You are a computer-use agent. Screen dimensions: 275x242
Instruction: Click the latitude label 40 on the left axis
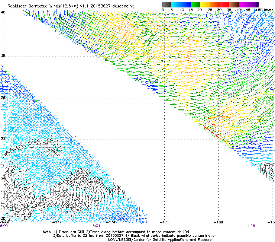point(3,12)
